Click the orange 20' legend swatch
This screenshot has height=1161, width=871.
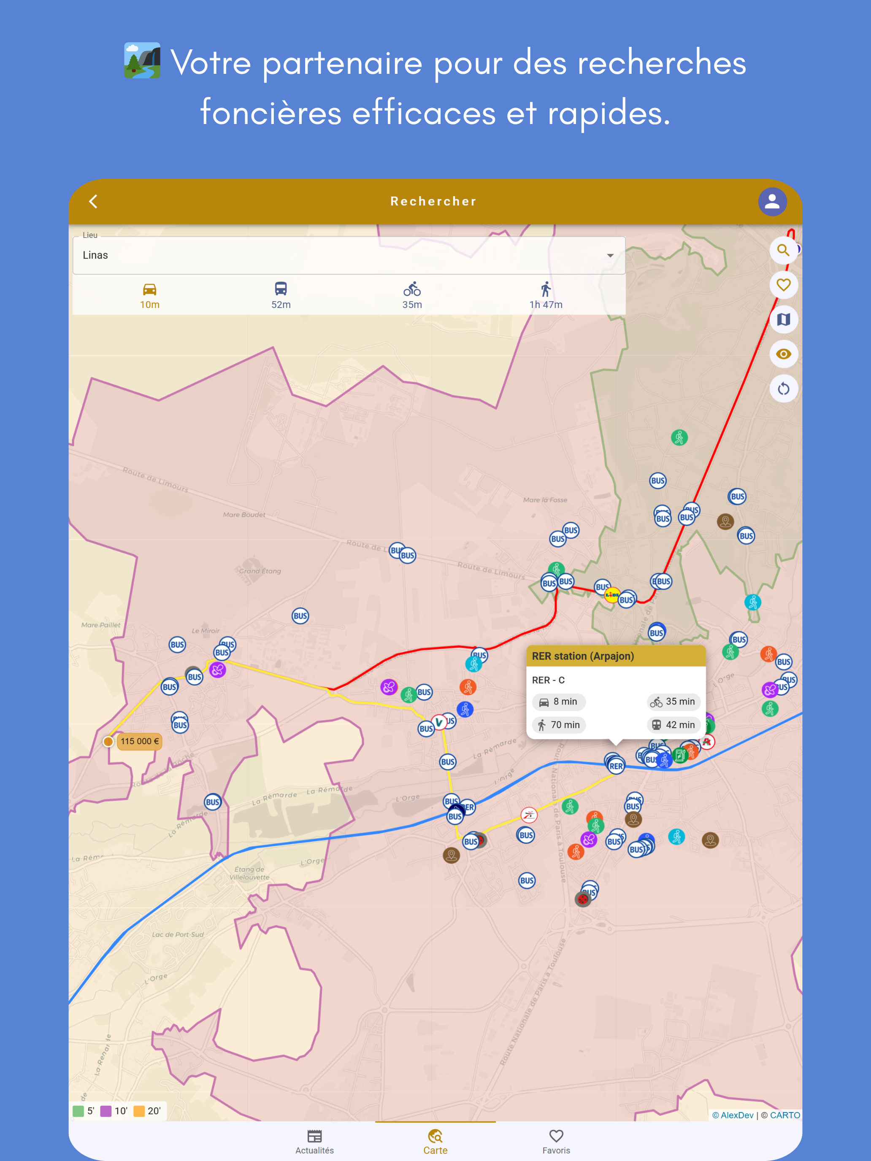[x=139, y=1111]
